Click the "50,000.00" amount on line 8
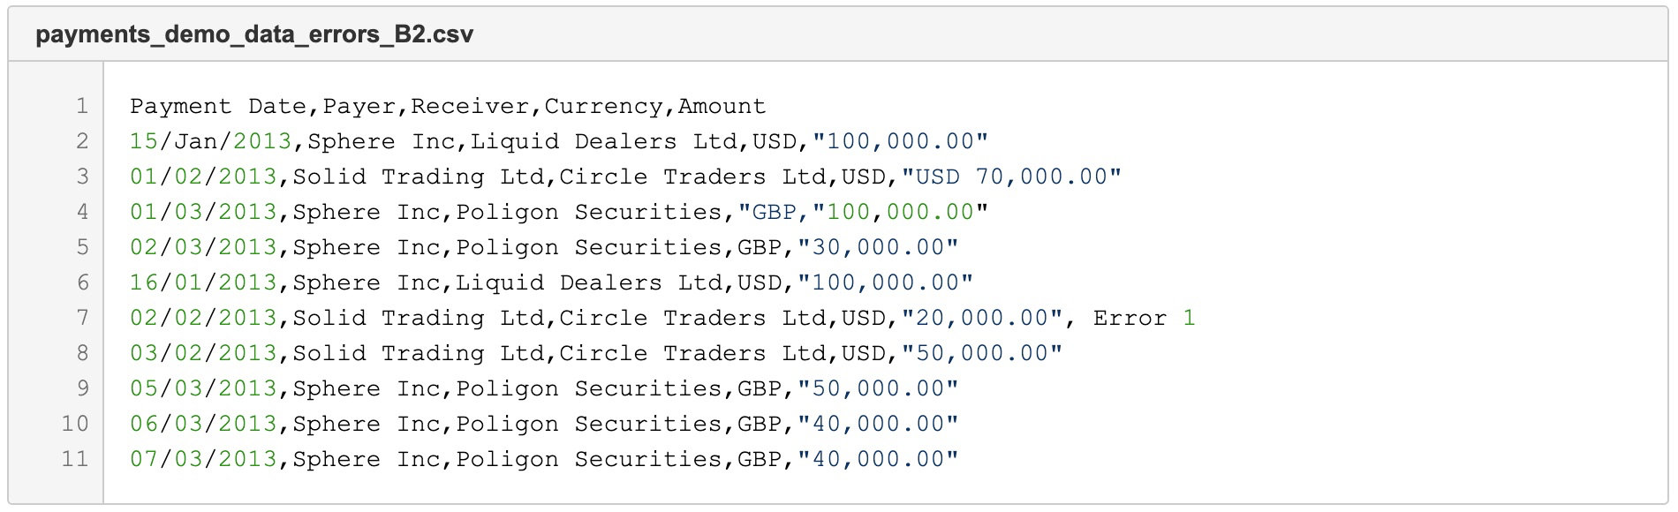The image size is (1678, 512). pos(981,353)
